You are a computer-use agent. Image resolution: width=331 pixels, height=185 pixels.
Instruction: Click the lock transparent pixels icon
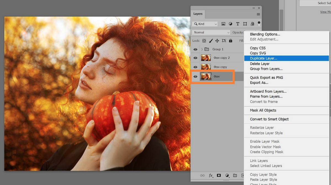point(204,41)
